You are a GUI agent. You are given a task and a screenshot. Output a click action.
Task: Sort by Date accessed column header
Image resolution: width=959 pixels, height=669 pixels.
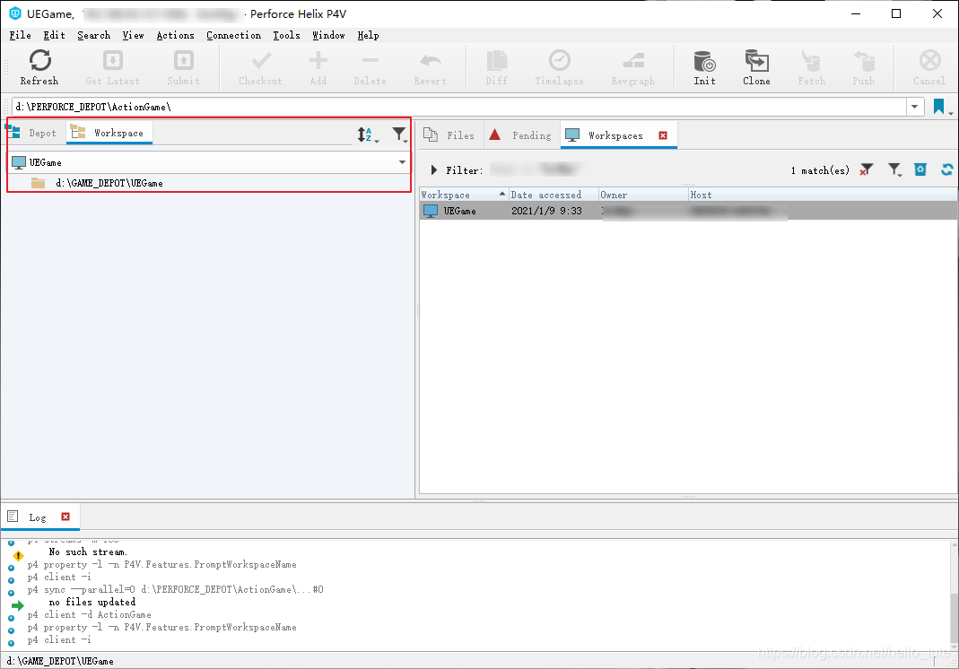point(553,195)
